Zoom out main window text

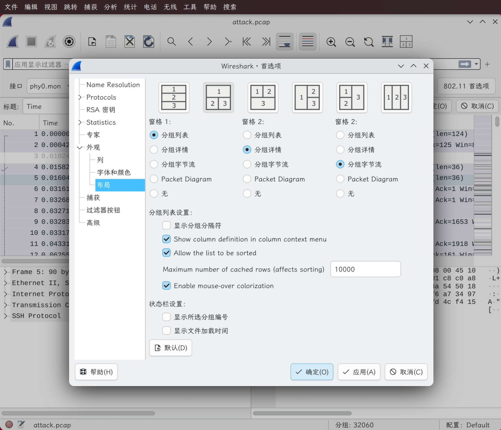(x=350, y=42)
